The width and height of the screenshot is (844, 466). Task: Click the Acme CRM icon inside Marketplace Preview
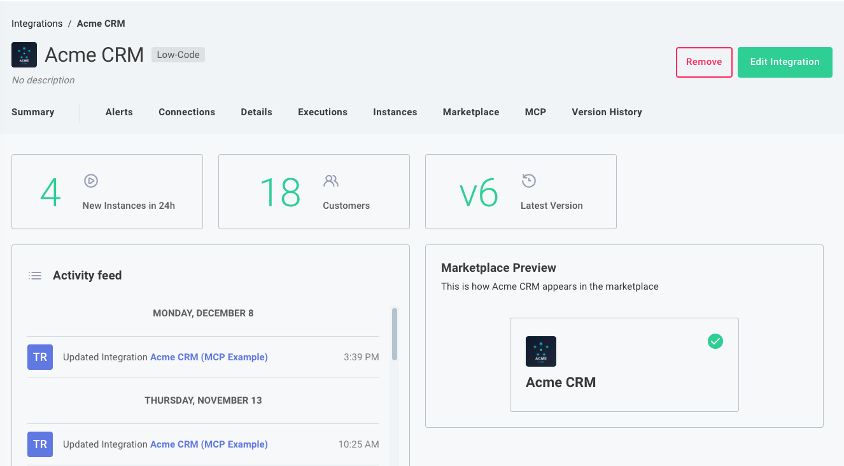pyautogui.click(x=540, y=351)
